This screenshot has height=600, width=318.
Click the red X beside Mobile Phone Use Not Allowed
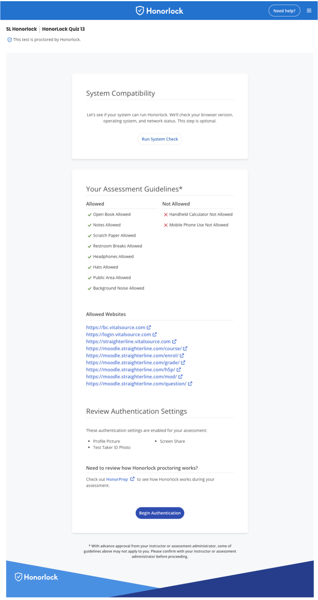coord(165,225)
